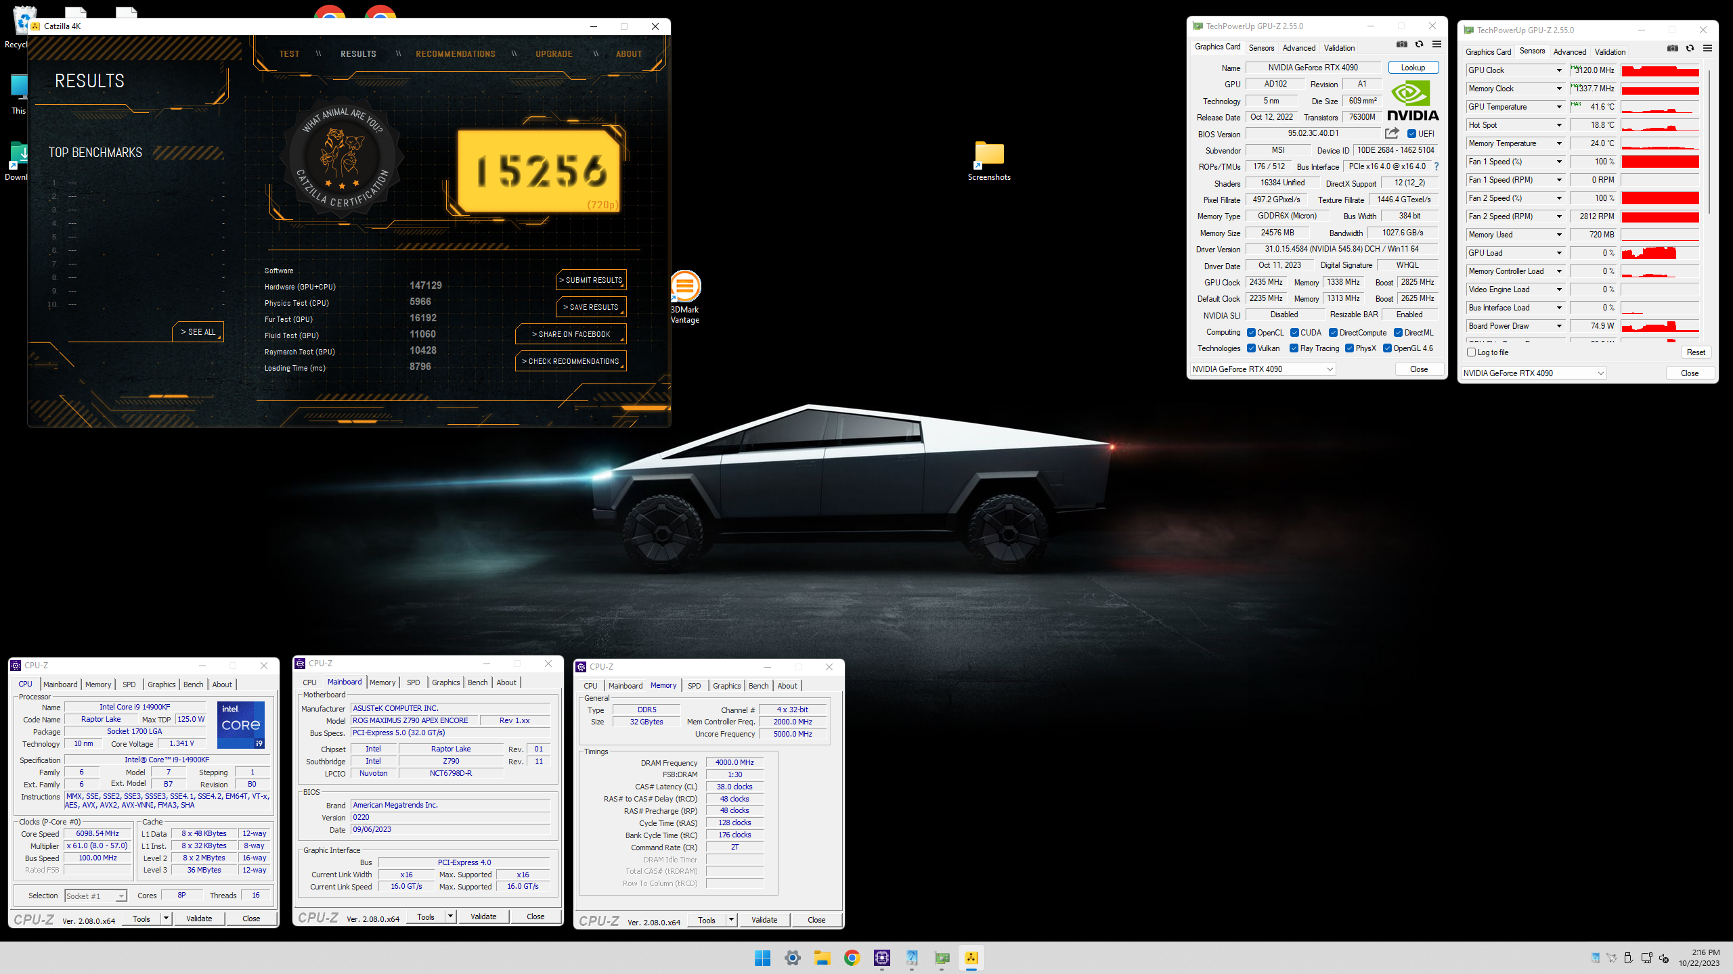
Task: Click the Lookup button in GPU-Z
Action: 1413,68
